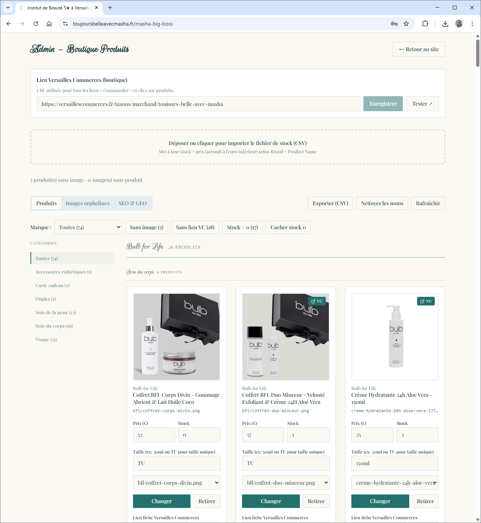Open saved passwords key icon
The height and width of the screenshot is (523, 481).
(394, 24)
